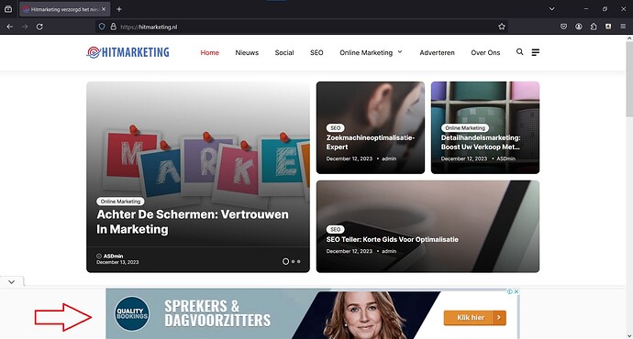Go to the Nieuws menu item
The height and width of the screenshot is (339, 633).
pyautogui.click(x=247, y=52)
